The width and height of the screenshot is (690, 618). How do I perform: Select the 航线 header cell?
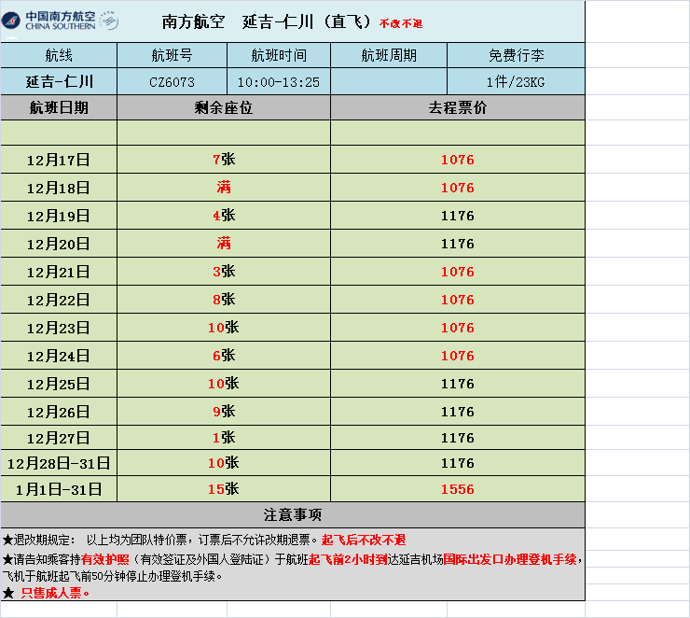(x=59, y=55)
